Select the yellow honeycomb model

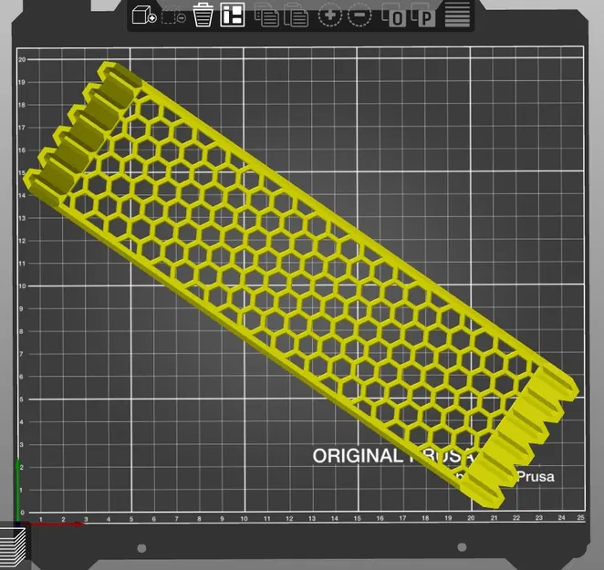300,285
